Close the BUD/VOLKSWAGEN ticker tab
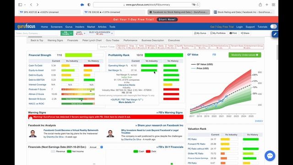This screenshot has width=293, height=165. point(112,33)
